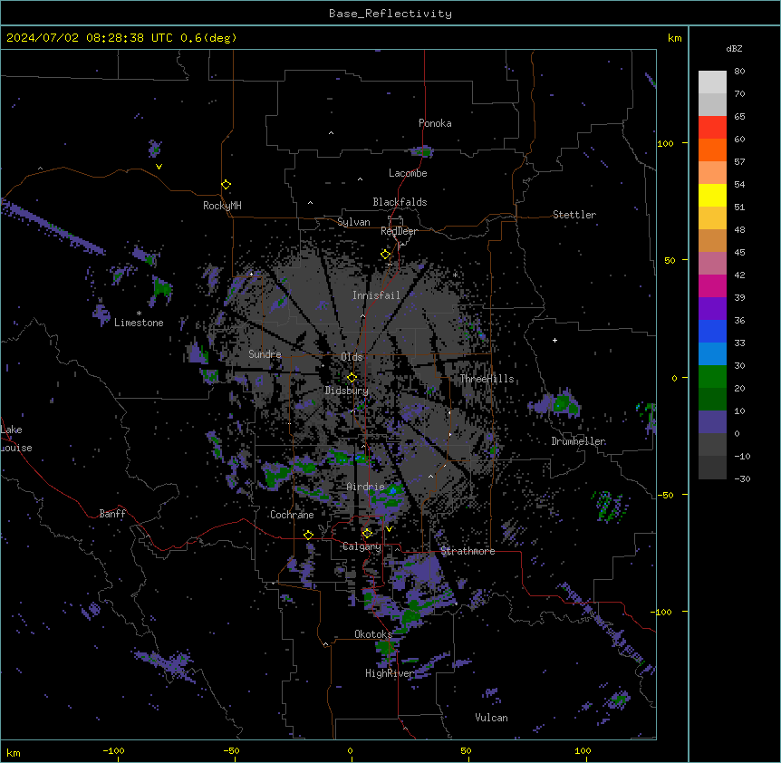Click the Strathmore town label

point(468,551)
